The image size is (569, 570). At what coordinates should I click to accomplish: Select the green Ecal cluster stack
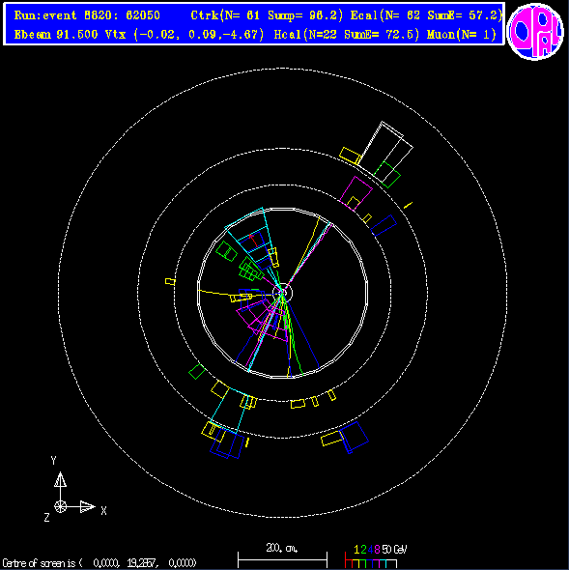[x=250, y=270]
